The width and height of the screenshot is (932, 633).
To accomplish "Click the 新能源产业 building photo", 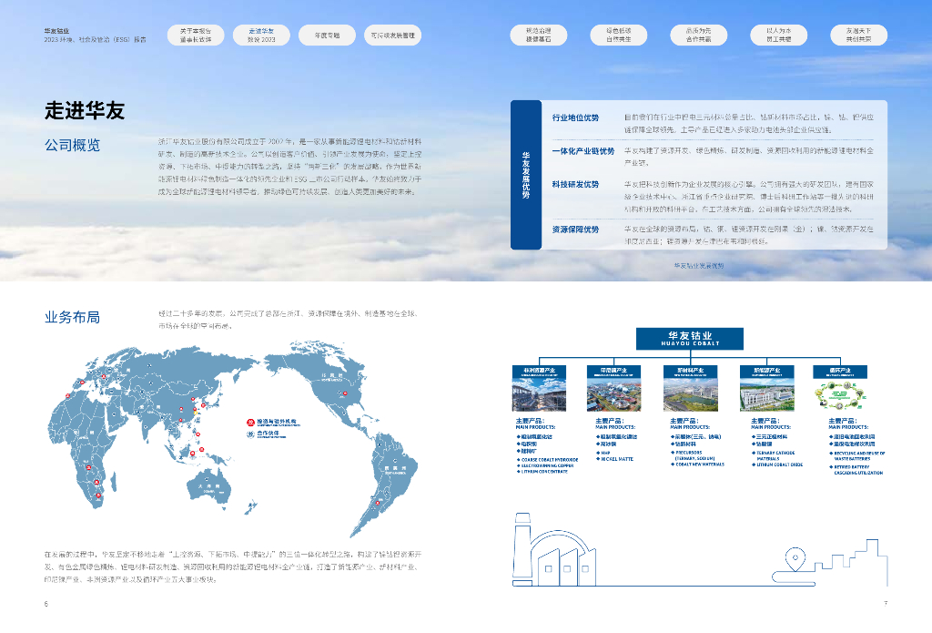I will (x=766, y=394).
